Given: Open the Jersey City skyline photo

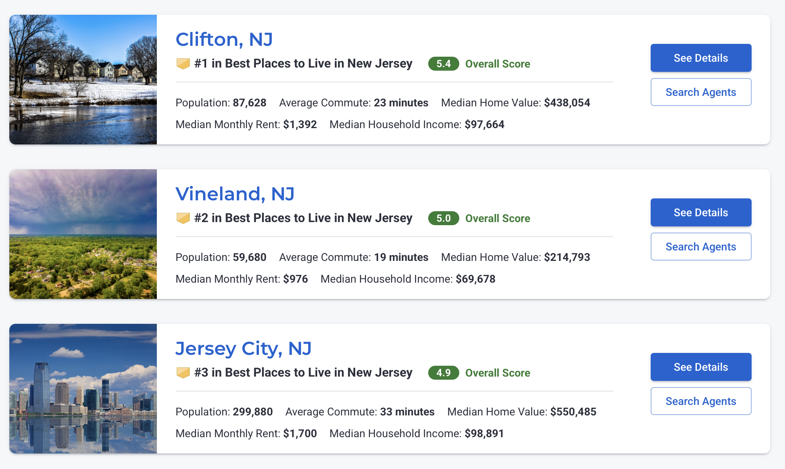Looking at the screenshot, I should [x=83, y=389].
